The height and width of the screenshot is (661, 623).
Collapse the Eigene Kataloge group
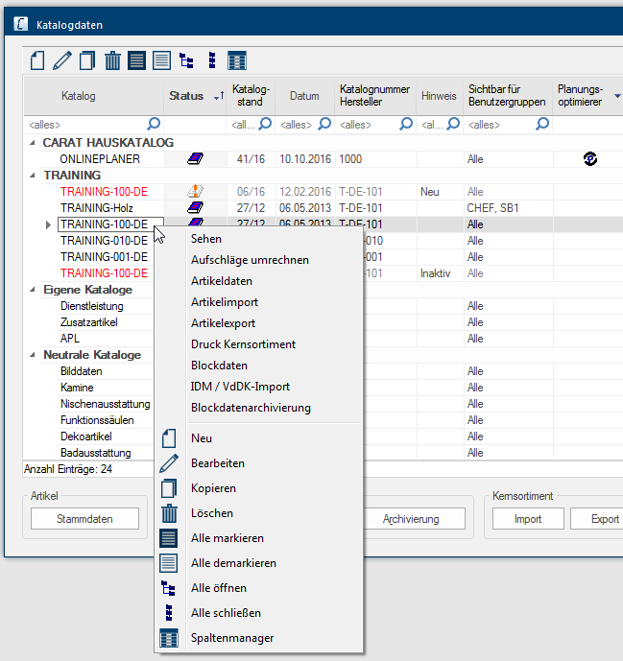pos(33,290)
